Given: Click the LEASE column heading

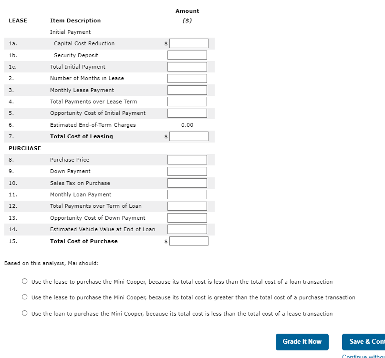Looking at the screenshot, I should (18, 20).
